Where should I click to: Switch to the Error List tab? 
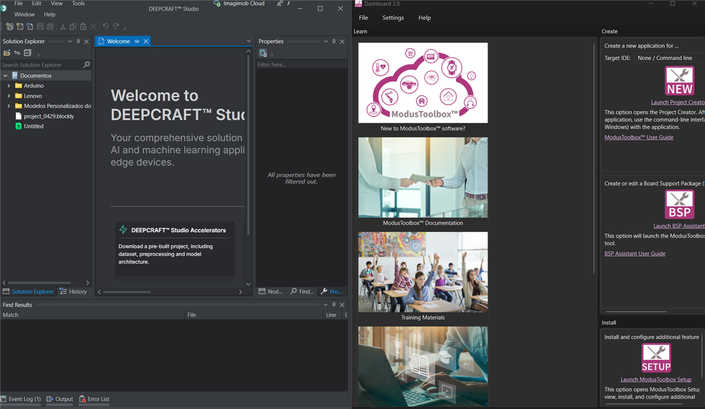click(94, 399)
